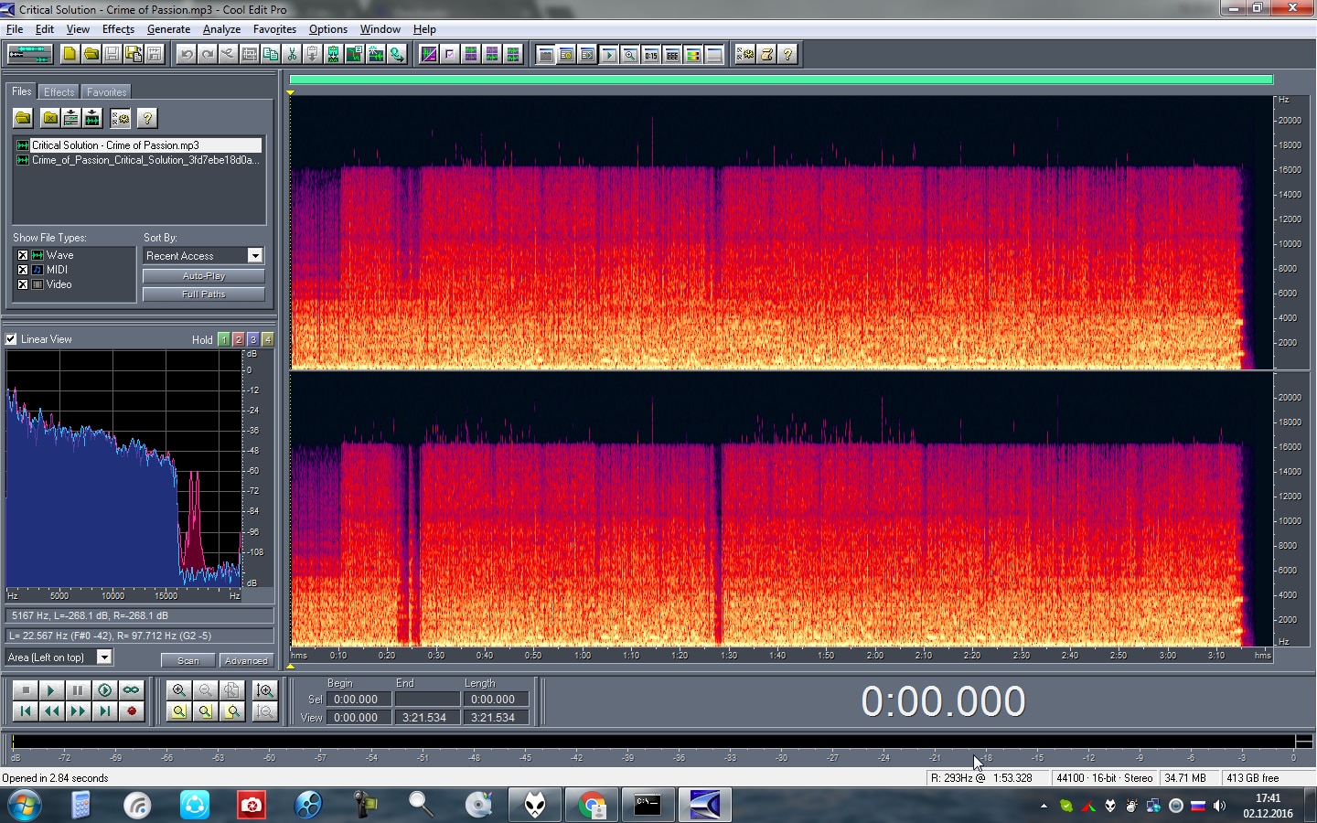Open the Area (Left on top) dropdown
The image size is (1317, 823).
point(104,657)
